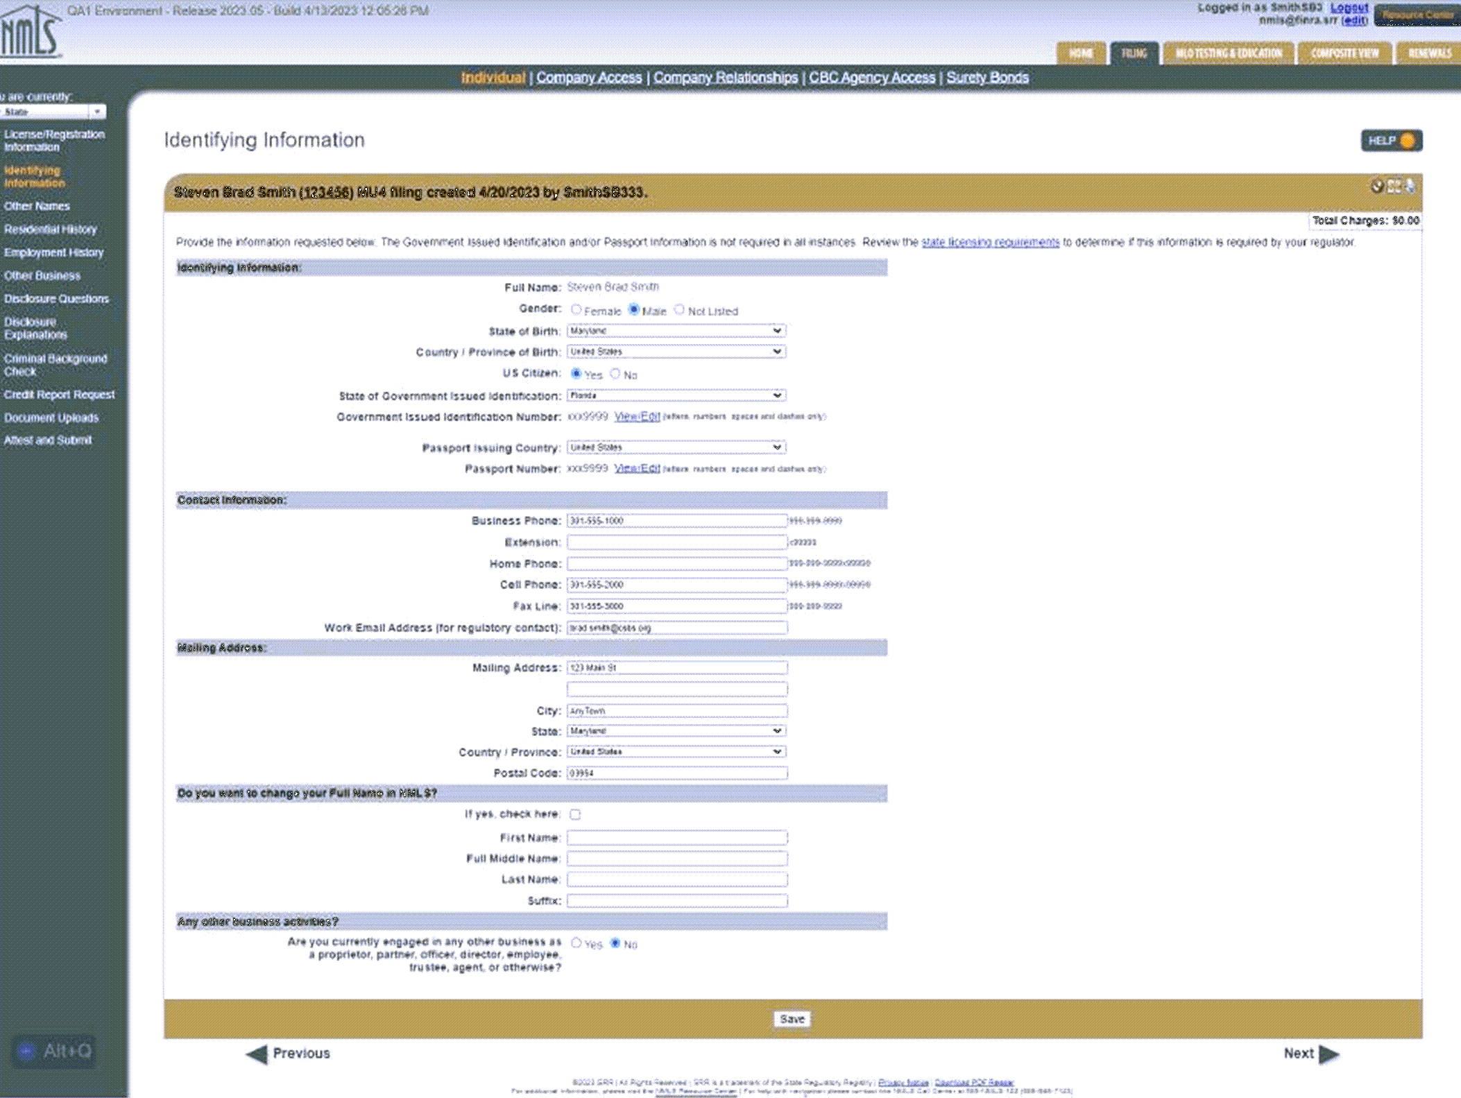Select the Female gender radio button

point(576,310)
